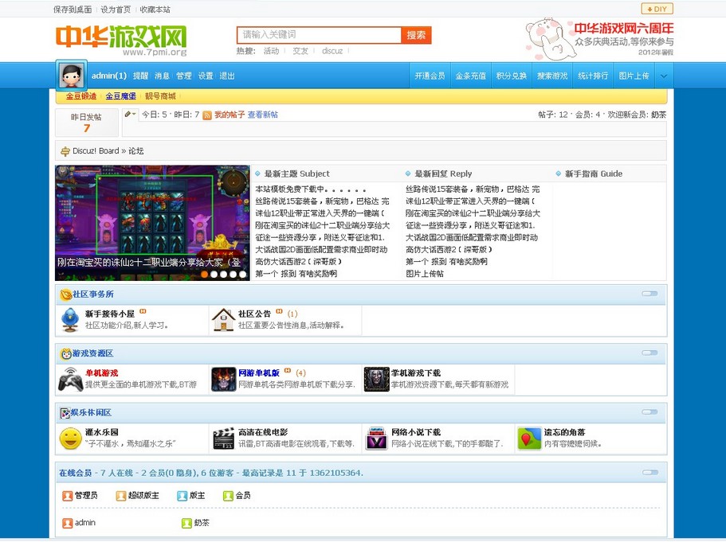Click the 社区事务所 section header icon
Screen dimensions: 726x542
pos(66,294)
